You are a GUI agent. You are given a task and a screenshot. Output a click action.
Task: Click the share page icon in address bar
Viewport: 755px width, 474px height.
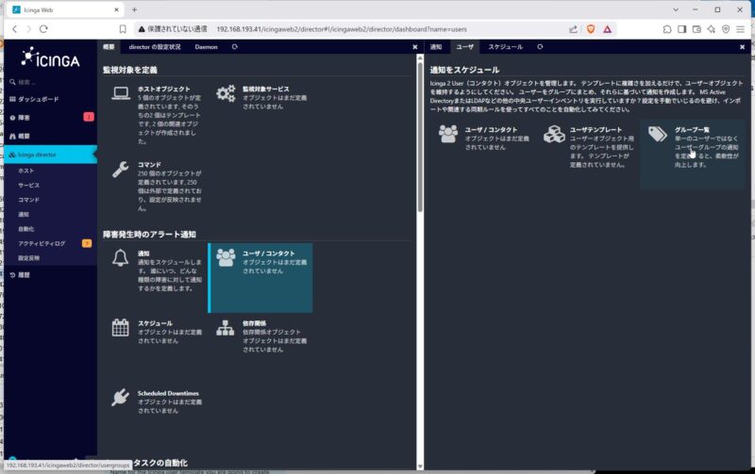point(573,29)
